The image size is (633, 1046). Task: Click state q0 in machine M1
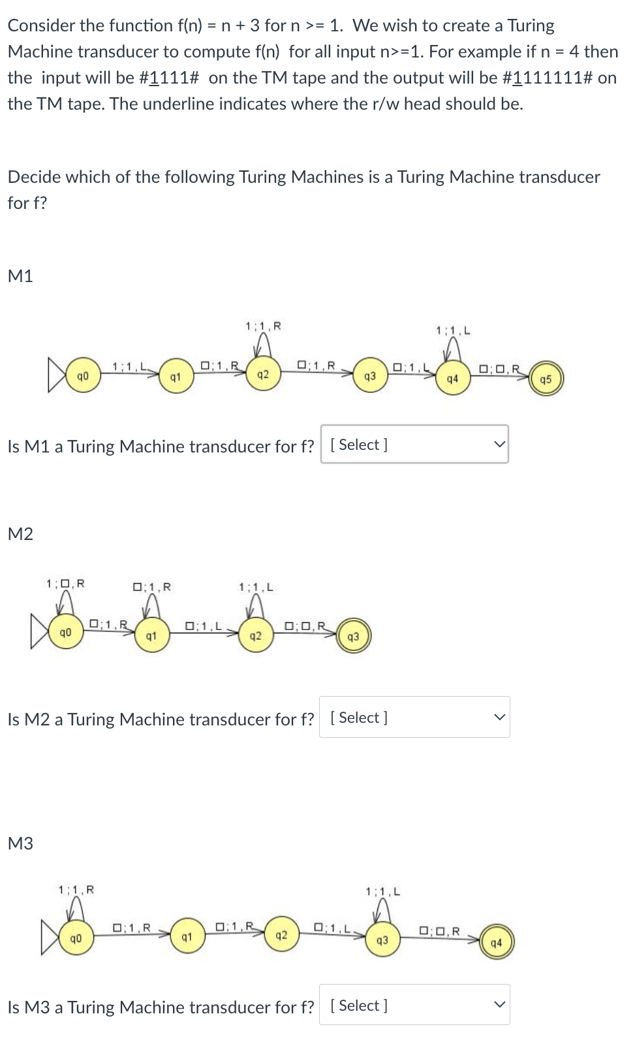(x=82, y=375)
